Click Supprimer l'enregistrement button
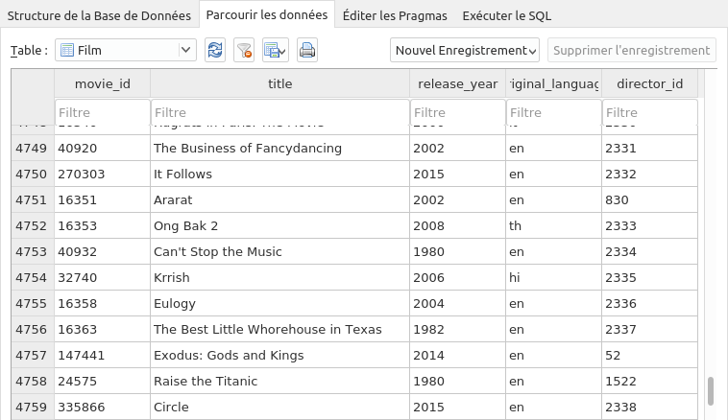The height and width of the screenshot is (420, 728). 631,50
